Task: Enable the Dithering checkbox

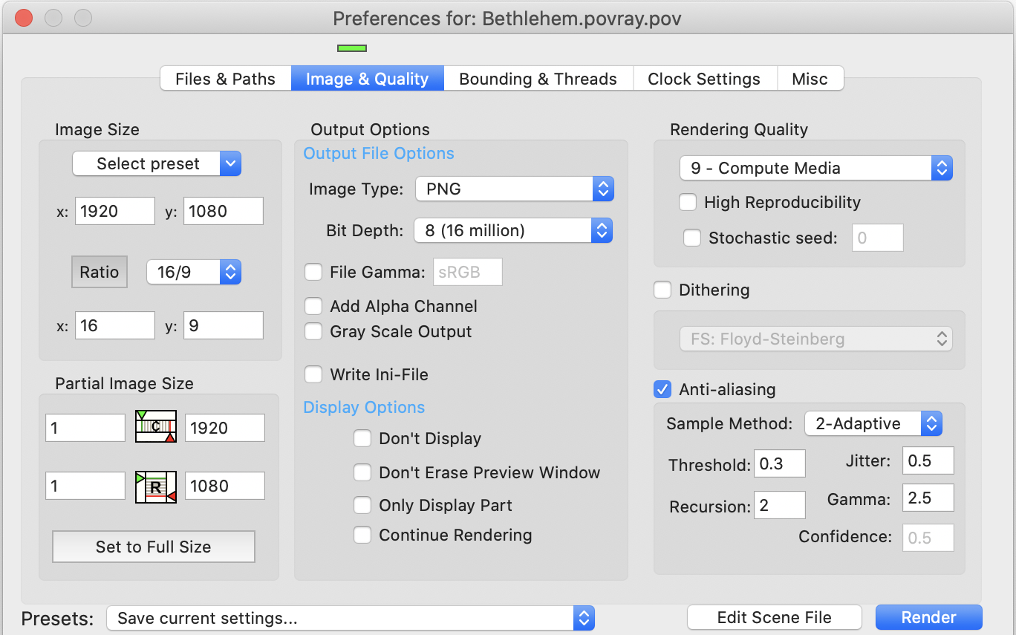Action: [x=662, y=290]
